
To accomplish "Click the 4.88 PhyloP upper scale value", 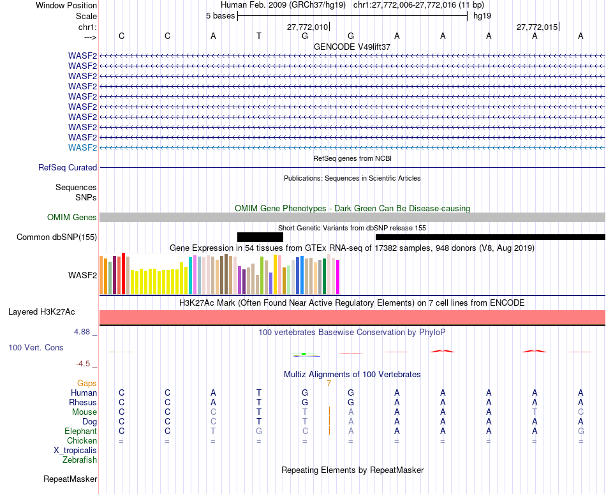I will coord(82,332).
